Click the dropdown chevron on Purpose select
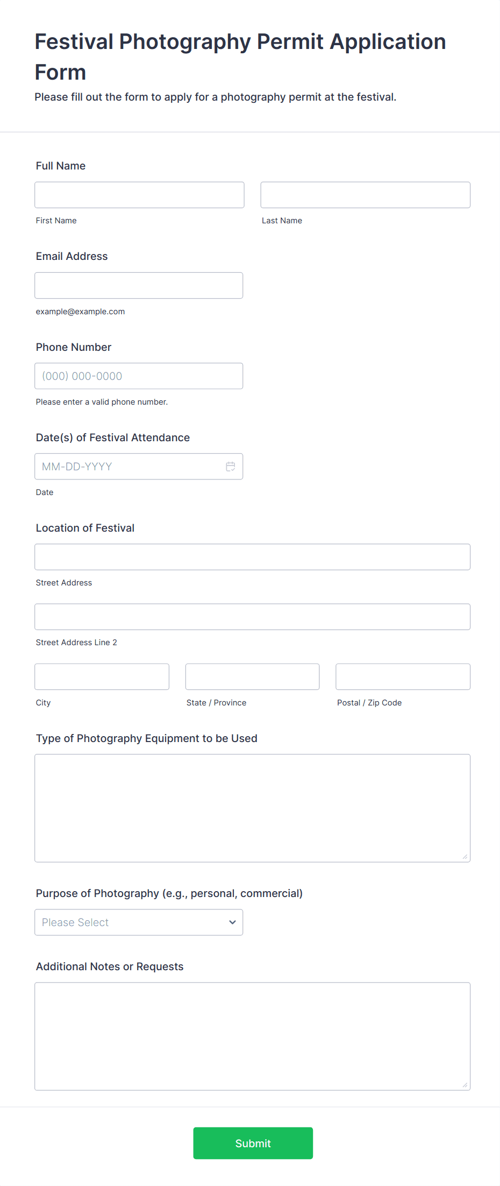The height and width of the screenshot is (1186, 500). click(x=232, y=922)
